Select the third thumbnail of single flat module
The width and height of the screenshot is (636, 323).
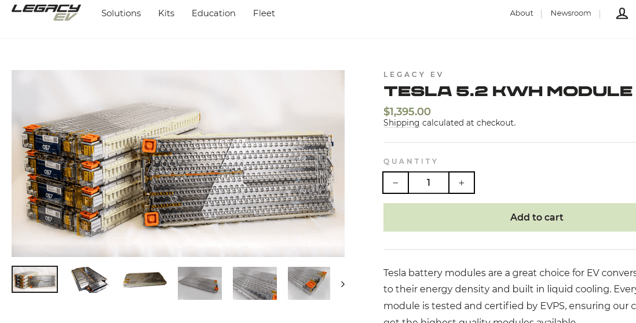tap(145, 280)
